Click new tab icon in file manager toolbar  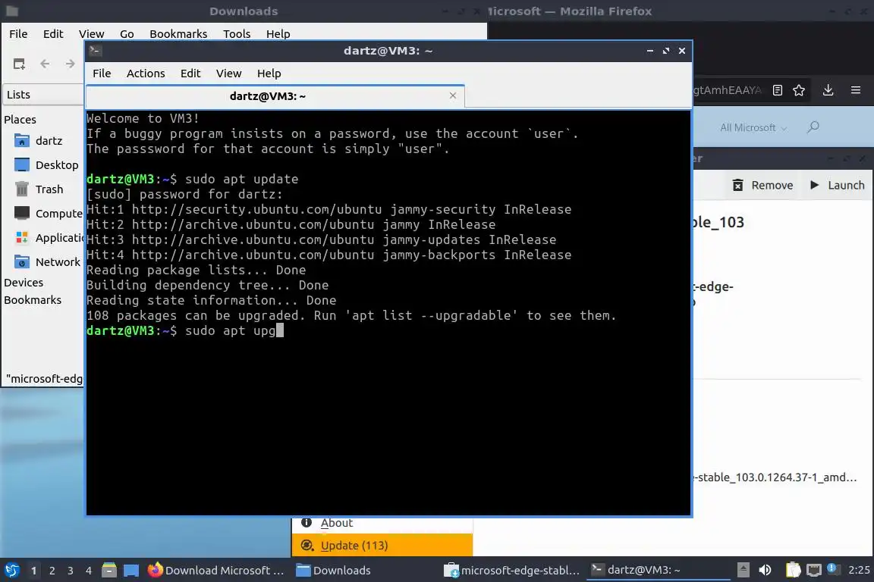19,64
